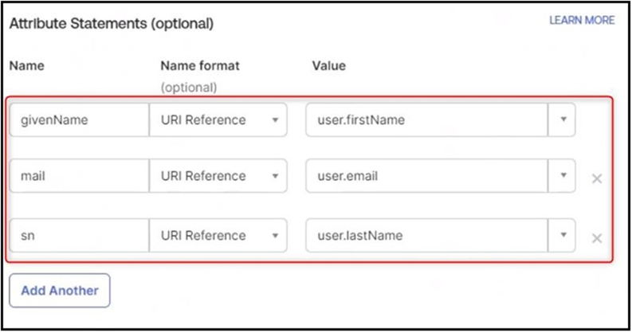Change the Name format for mail
This screenshot has height=333, width=632.
[x=218, y=176]
